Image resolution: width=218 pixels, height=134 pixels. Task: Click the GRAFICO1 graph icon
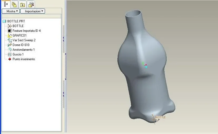(x=9, y=35)
